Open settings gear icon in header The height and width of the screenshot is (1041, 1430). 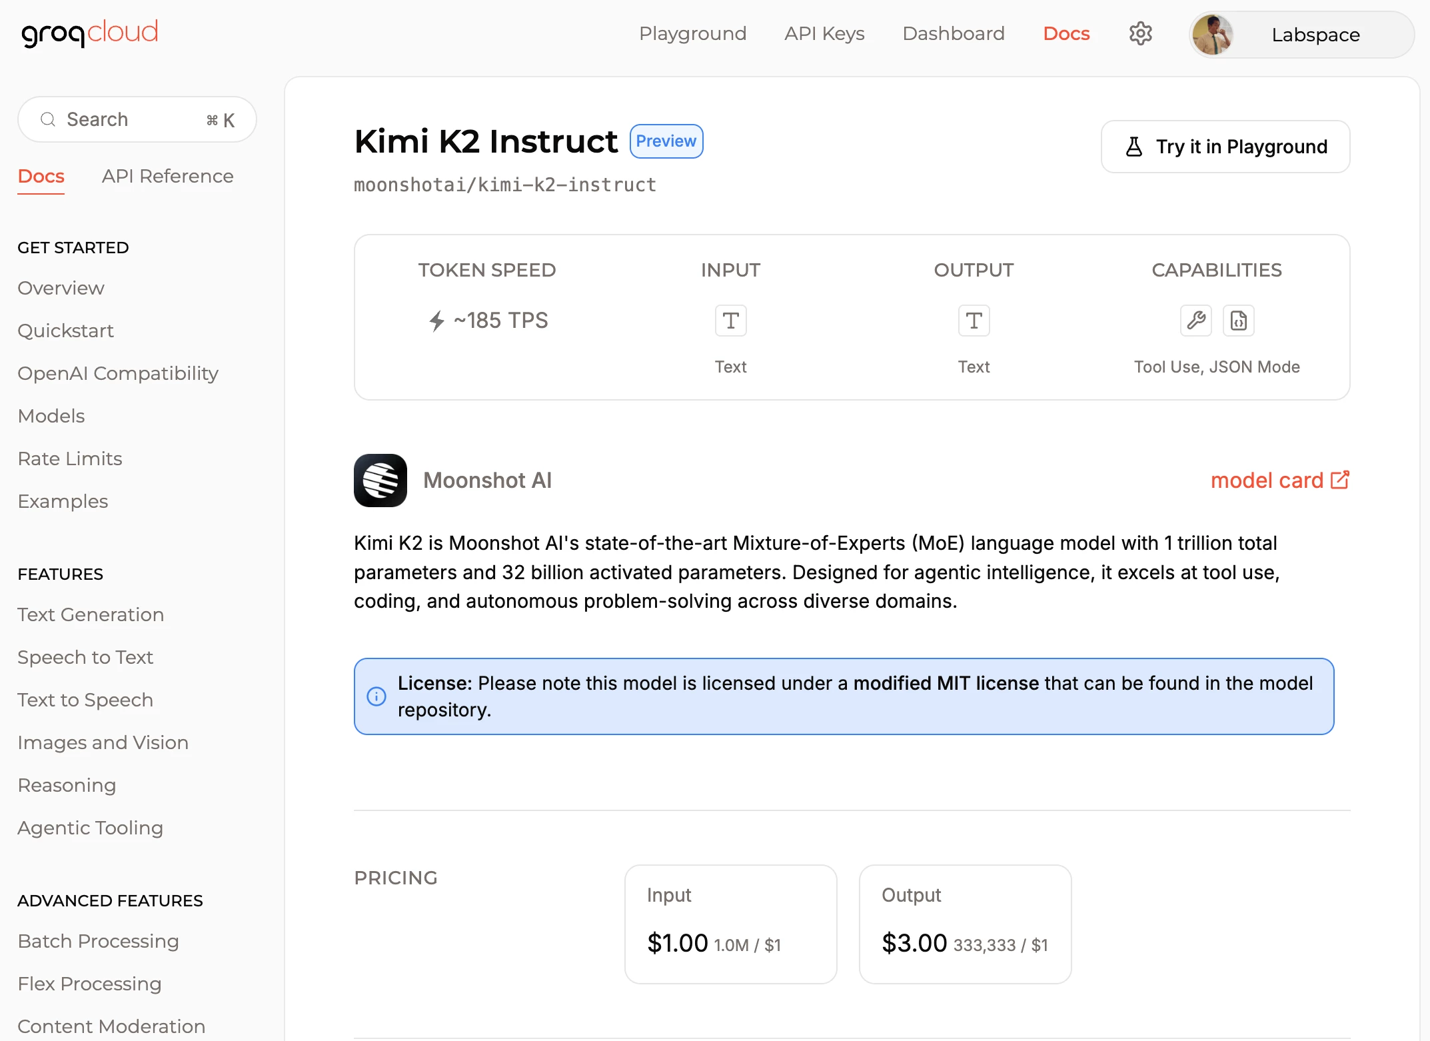pos(1140,33)
